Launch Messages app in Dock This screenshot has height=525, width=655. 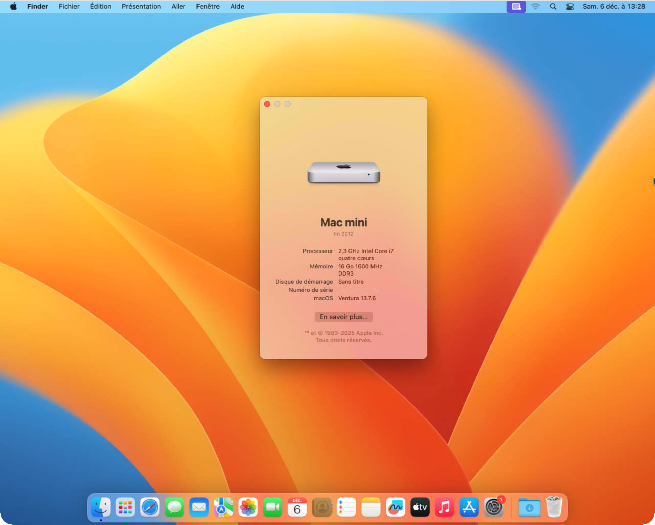[x=174, y=507]
